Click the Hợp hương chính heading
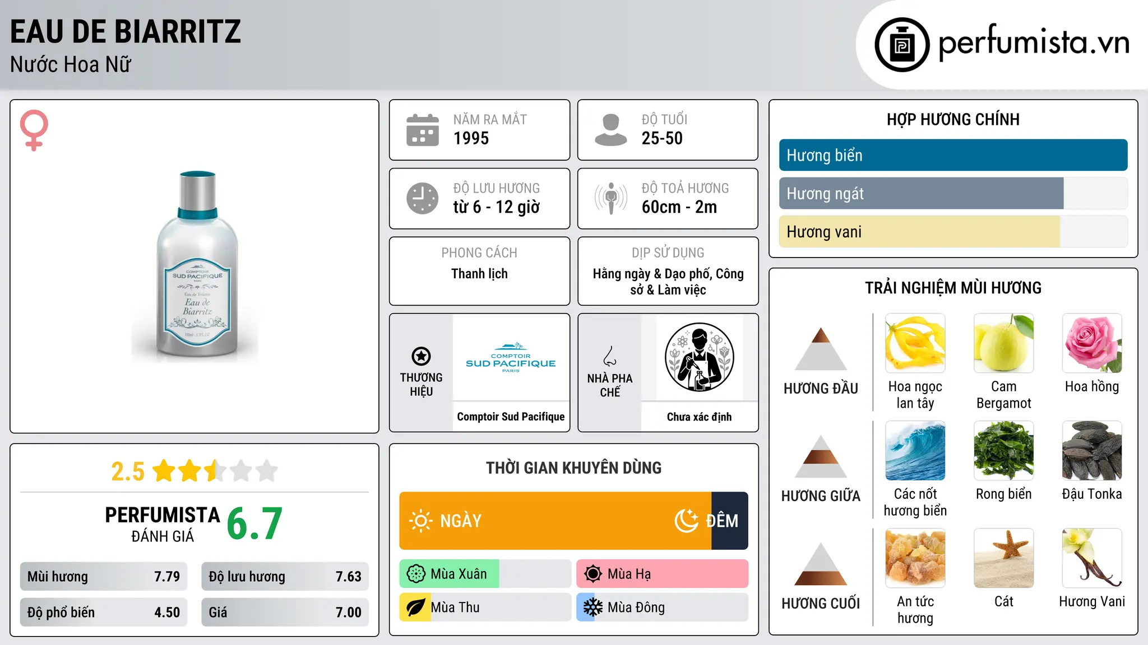 coord(953,119)
